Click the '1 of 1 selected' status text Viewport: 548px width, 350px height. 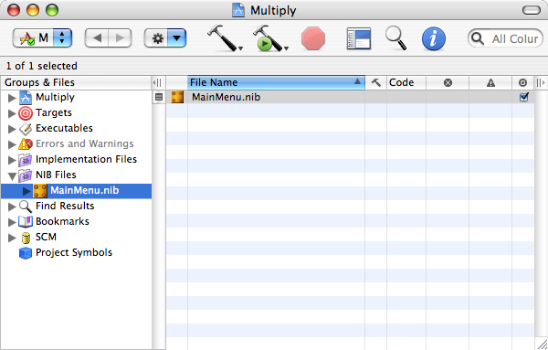tap(42, 66)
